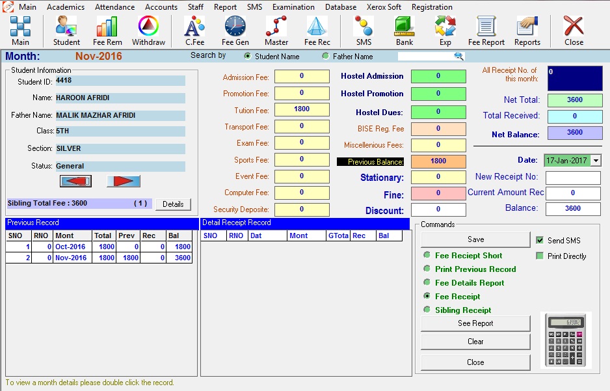Click the Fine field
This screenshot has width=610, height=391.
pos(438,193)
